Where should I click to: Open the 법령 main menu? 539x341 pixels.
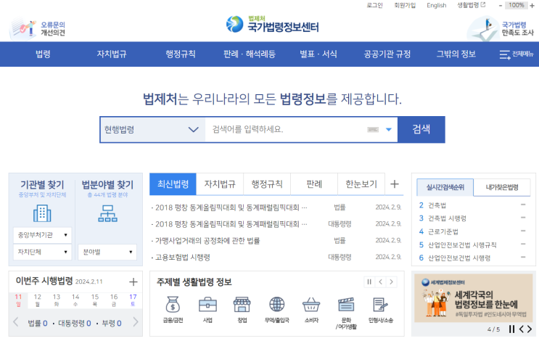point(43,54)
